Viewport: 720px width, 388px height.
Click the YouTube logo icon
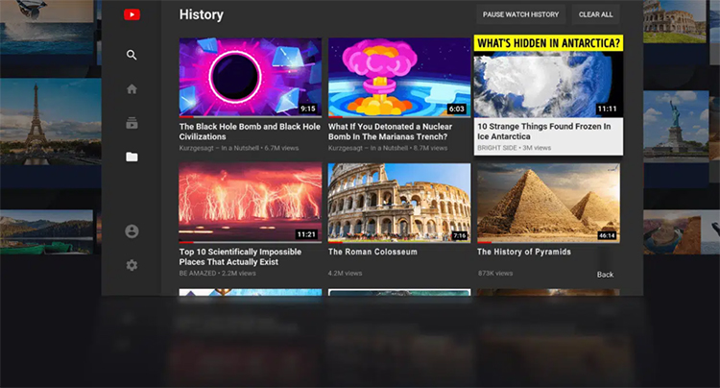tap(132, 14)
